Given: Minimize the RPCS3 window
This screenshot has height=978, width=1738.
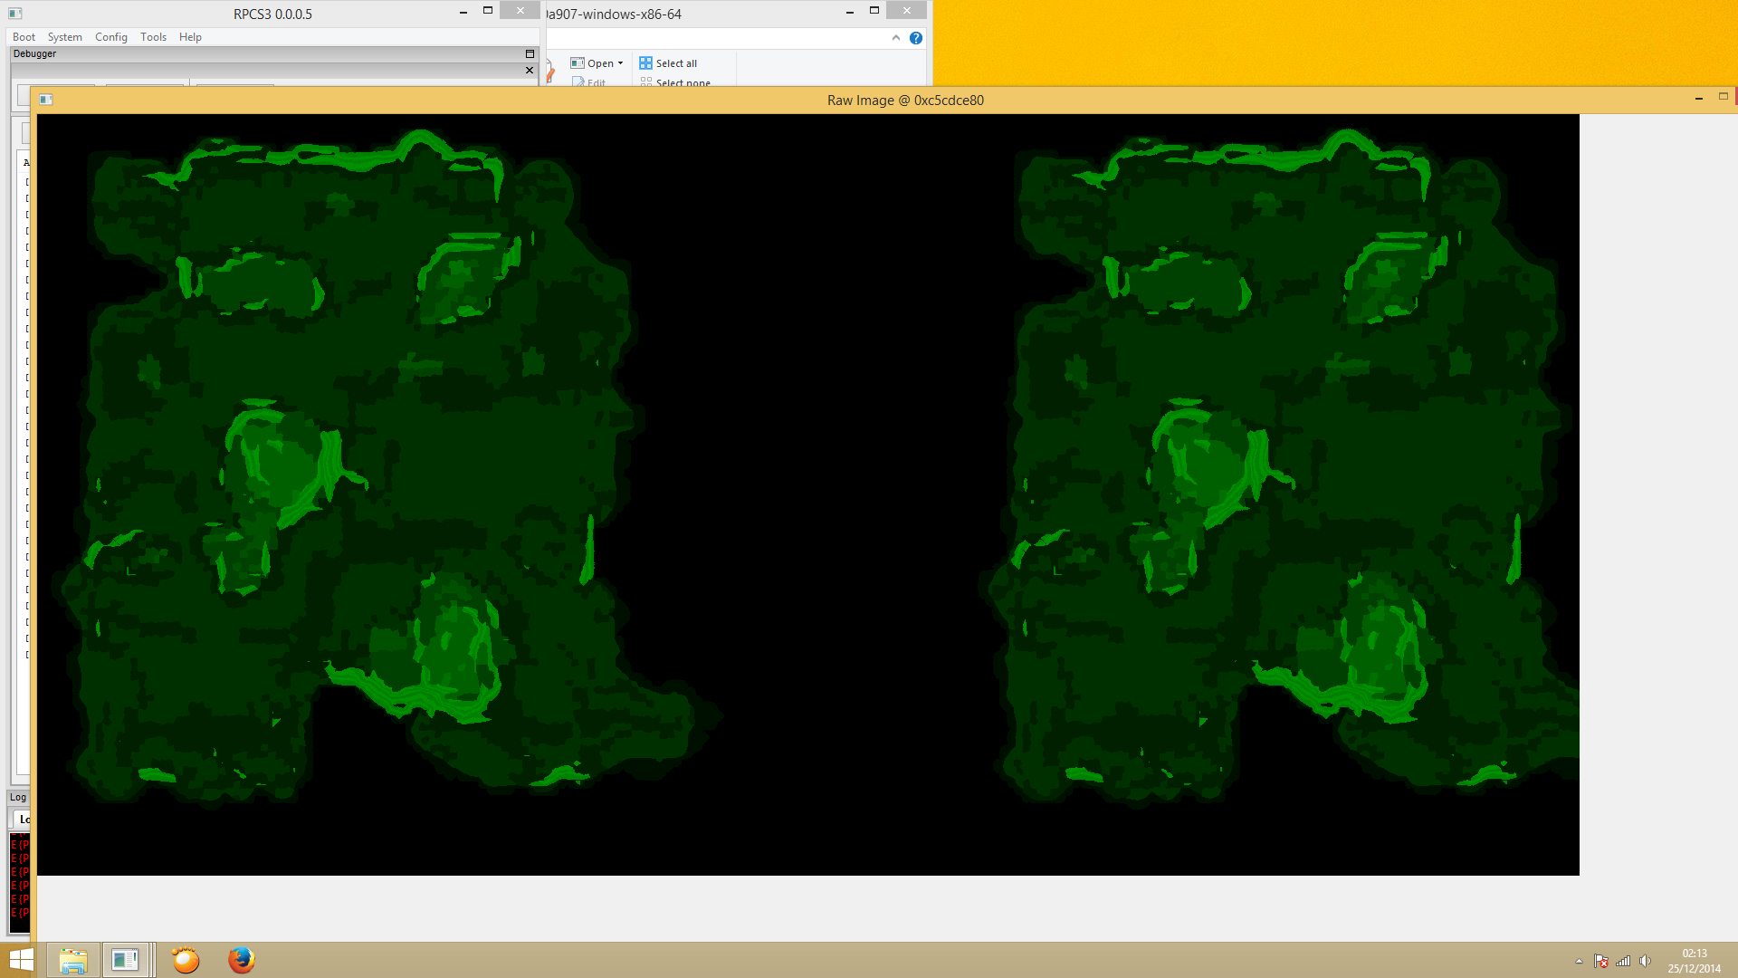Looking at the screenshot, I should (x=463, y=12).
